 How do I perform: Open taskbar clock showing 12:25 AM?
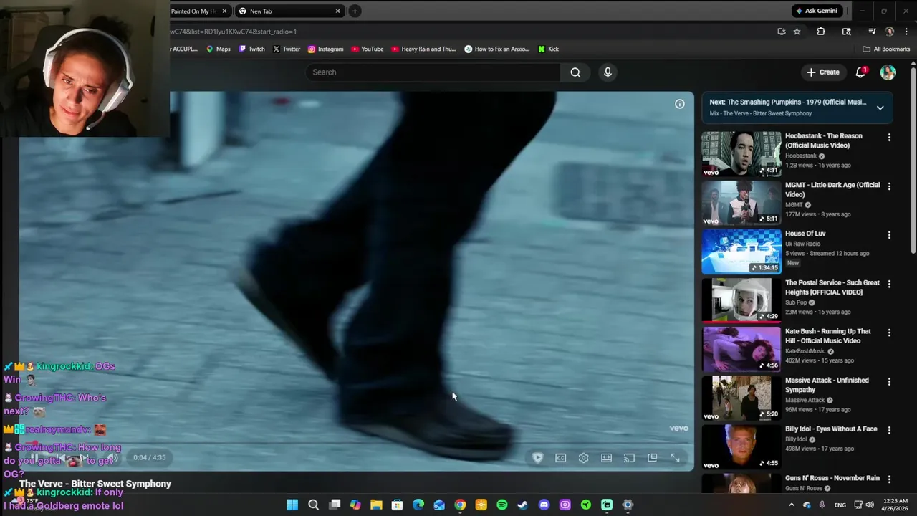(896, 505)
